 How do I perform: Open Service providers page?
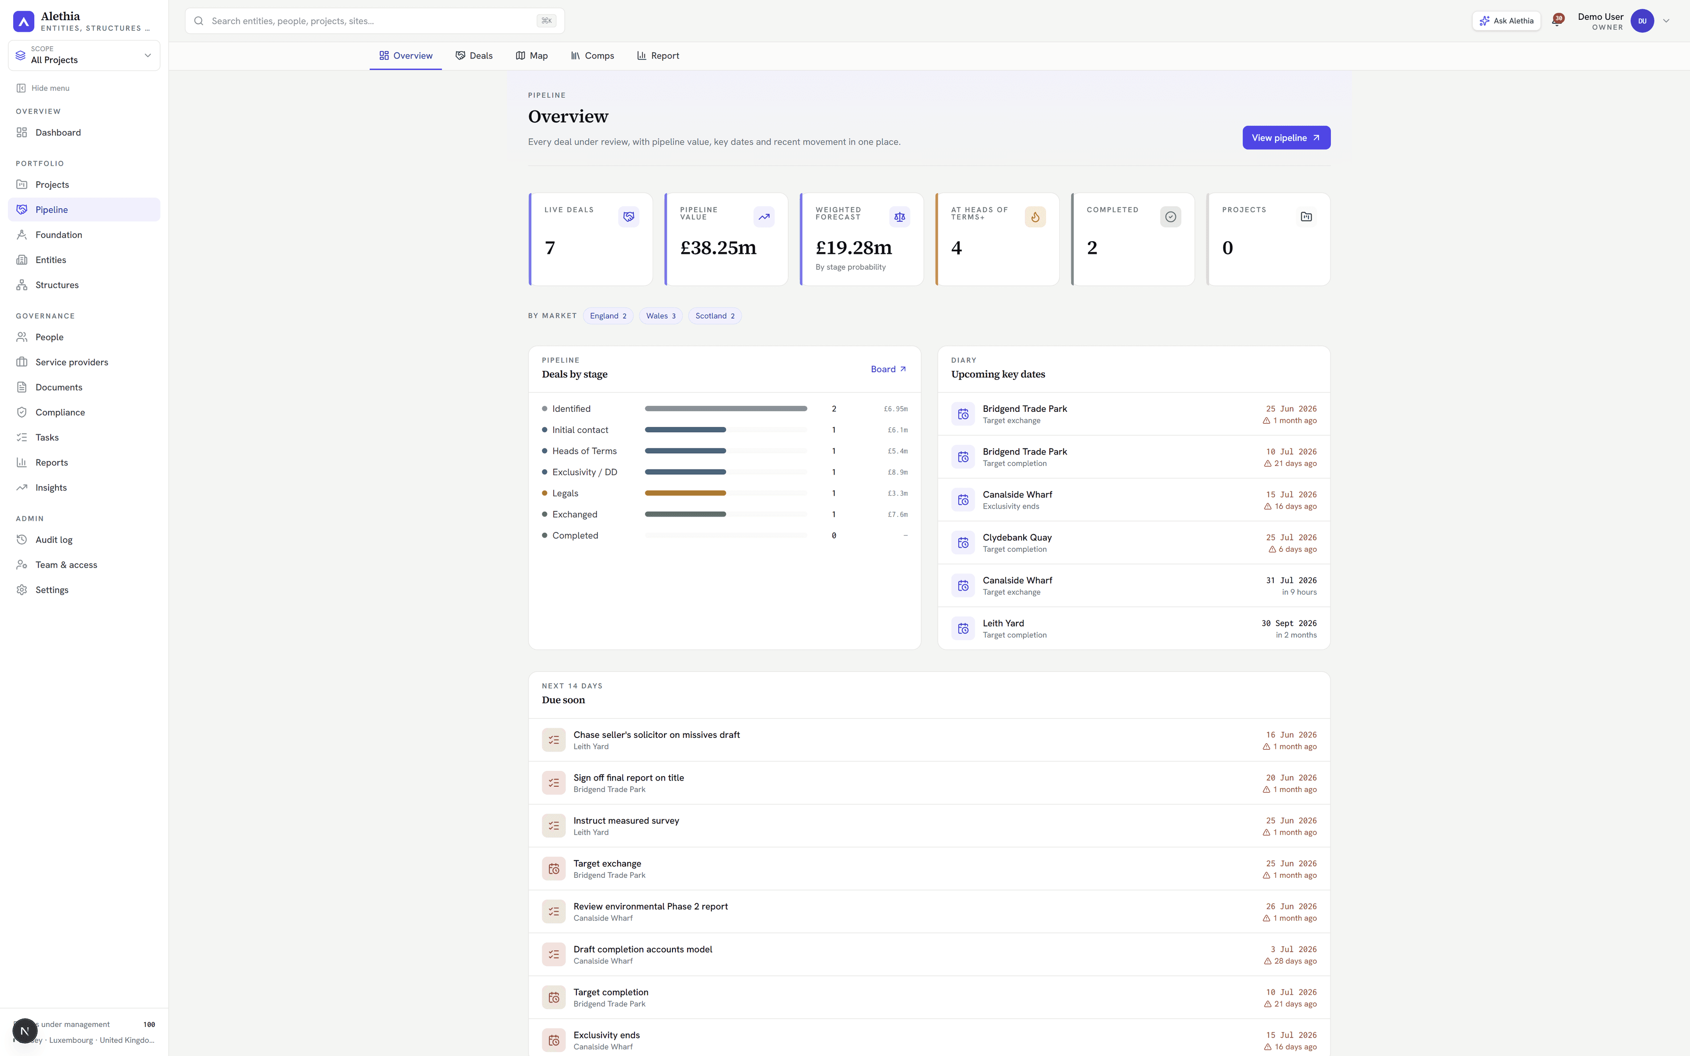pos(84,362)
